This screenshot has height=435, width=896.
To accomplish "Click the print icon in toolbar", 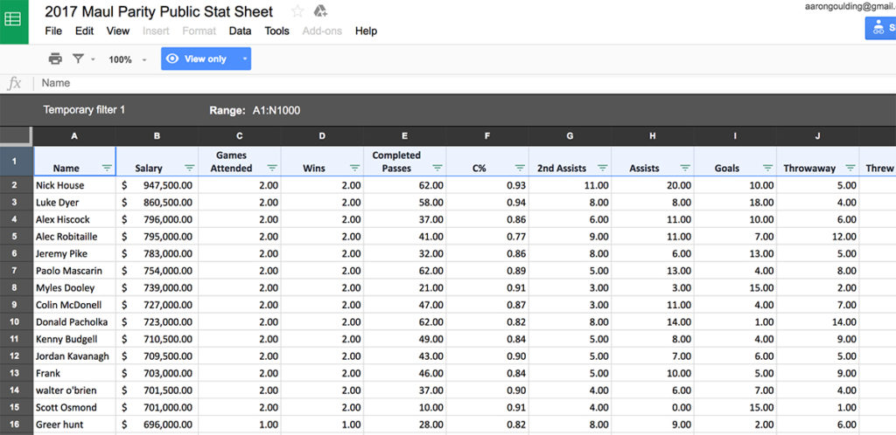I will (x=55, y=59).
